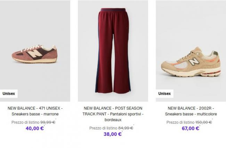Image resolution: width=226 pixels, height=148 pixels.
Task: Click 'Prezzo di listino' label under 2002R sneaker
Action: (x=180, y=122)
